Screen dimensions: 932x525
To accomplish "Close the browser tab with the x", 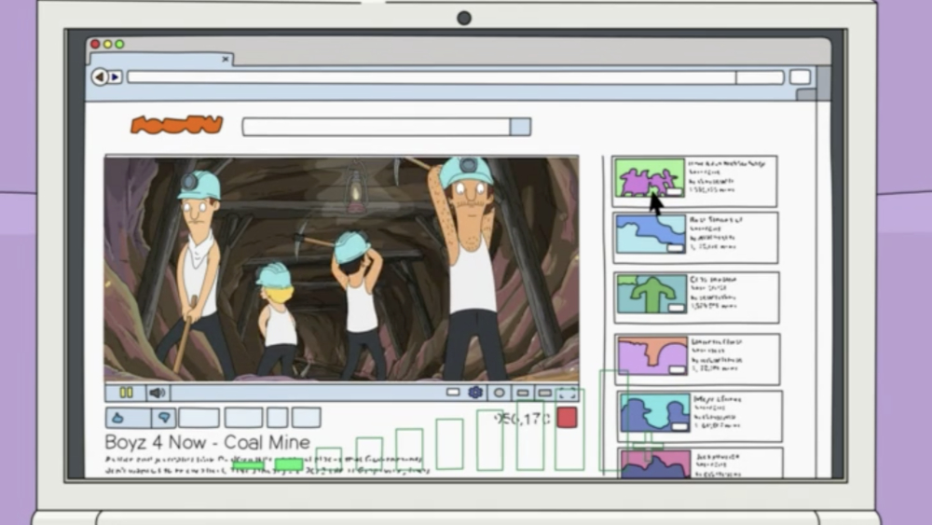I will click(226, 59).
